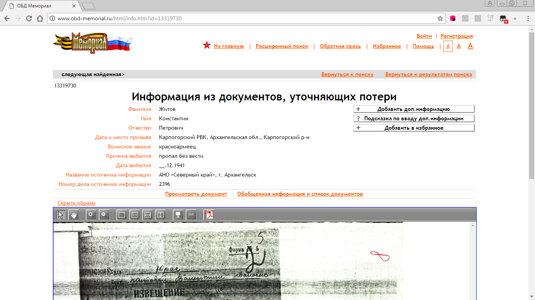Open the browser home page
Image resolution: width=535 pixels, height=300 pixels.
tap(40, 18)
